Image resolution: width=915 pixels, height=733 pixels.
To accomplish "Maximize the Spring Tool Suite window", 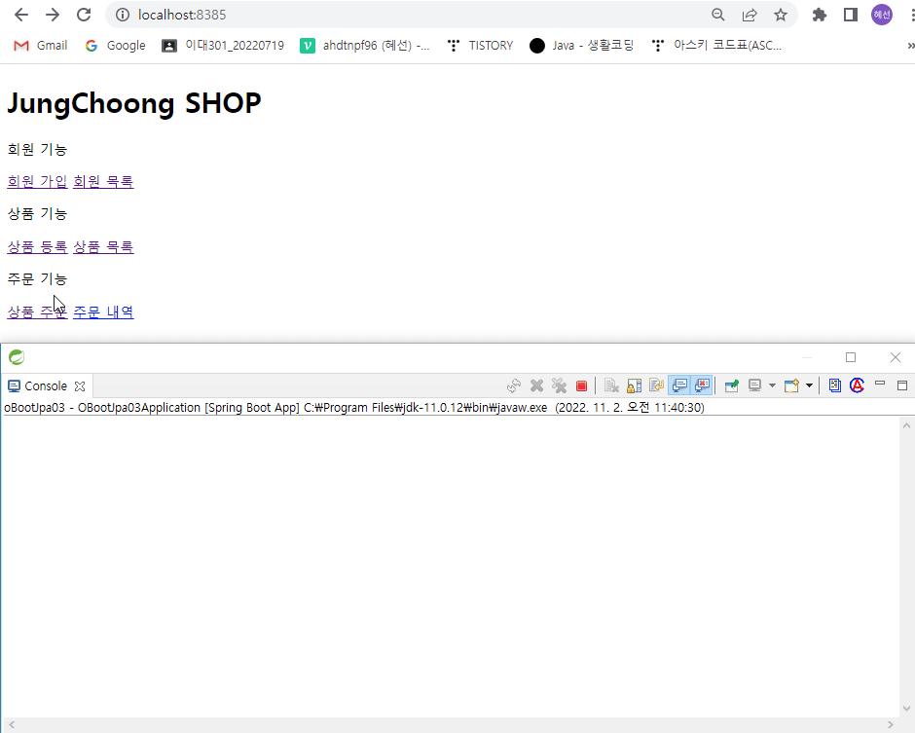I will click(851, 357).
